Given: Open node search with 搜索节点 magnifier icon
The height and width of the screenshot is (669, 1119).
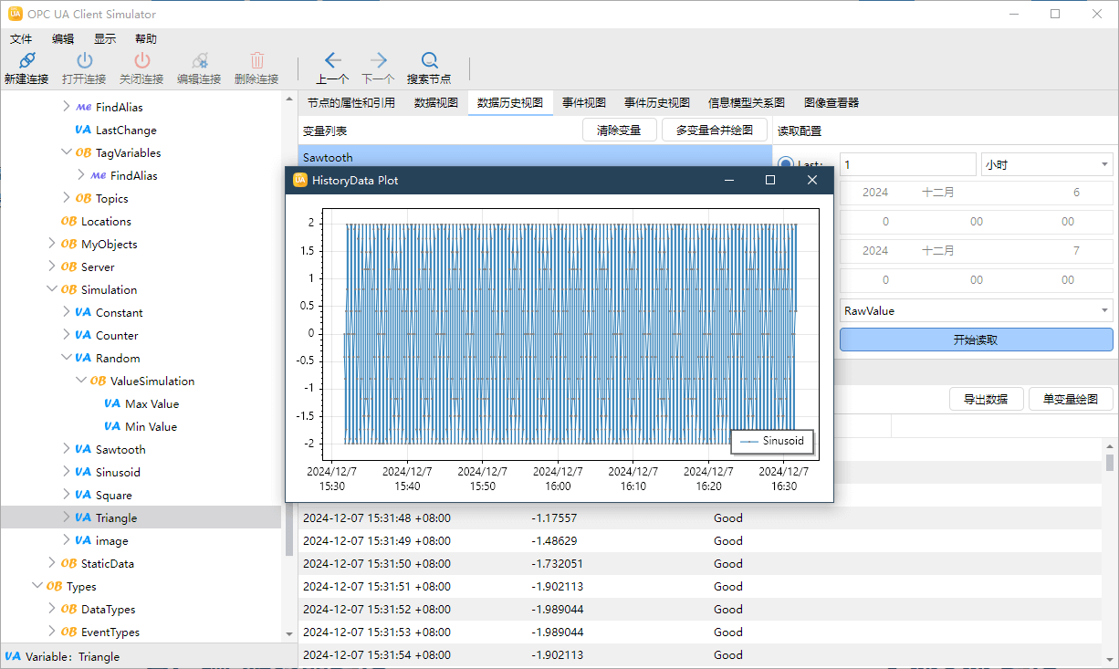Looking at the screenshot, I should [x=429, y=61].
